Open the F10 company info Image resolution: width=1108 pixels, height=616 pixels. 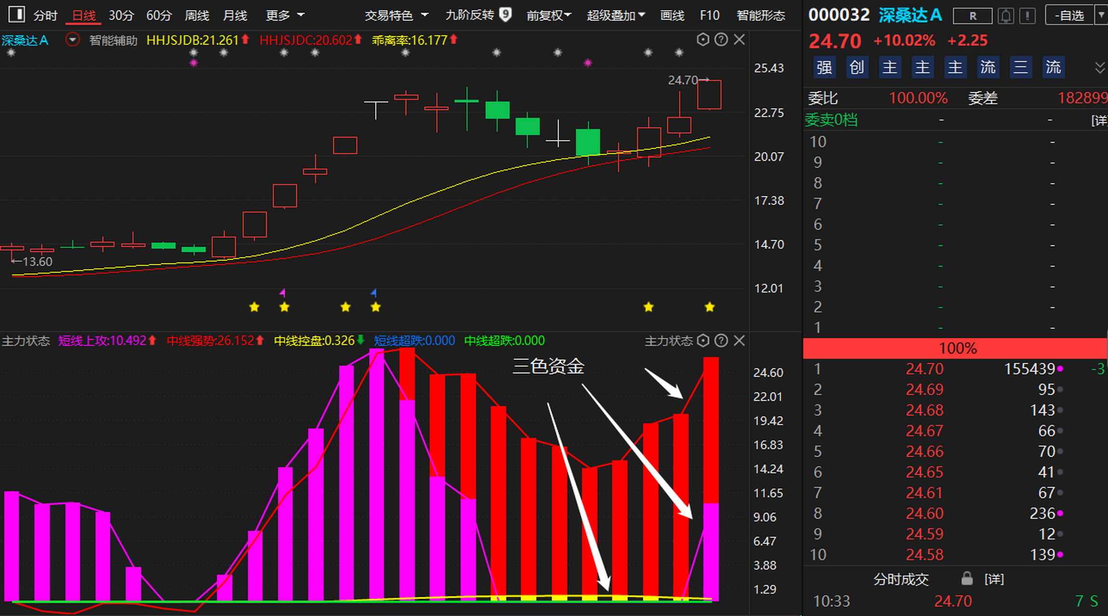click(x=710, y=15)
